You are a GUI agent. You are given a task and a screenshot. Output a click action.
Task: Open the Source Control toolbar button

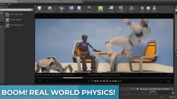[x=50, y=9]
